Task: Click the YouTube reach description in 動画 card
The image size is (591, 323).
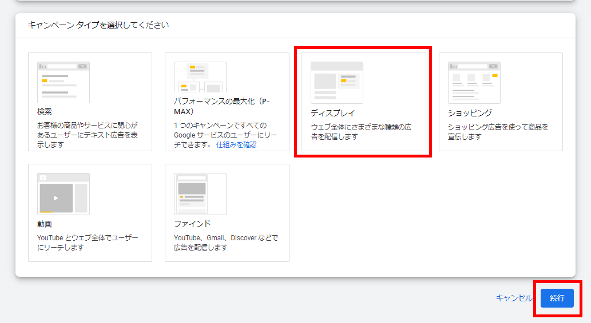Action: (x=88, y=243)
